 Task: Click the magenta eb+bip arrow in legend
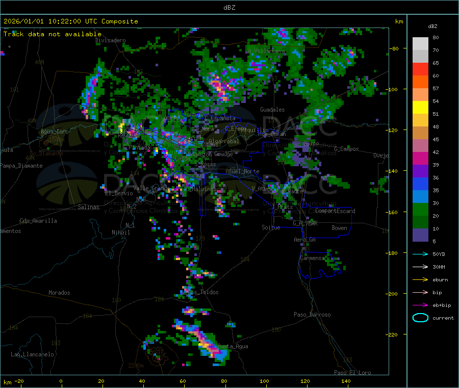tap(420, 305)
